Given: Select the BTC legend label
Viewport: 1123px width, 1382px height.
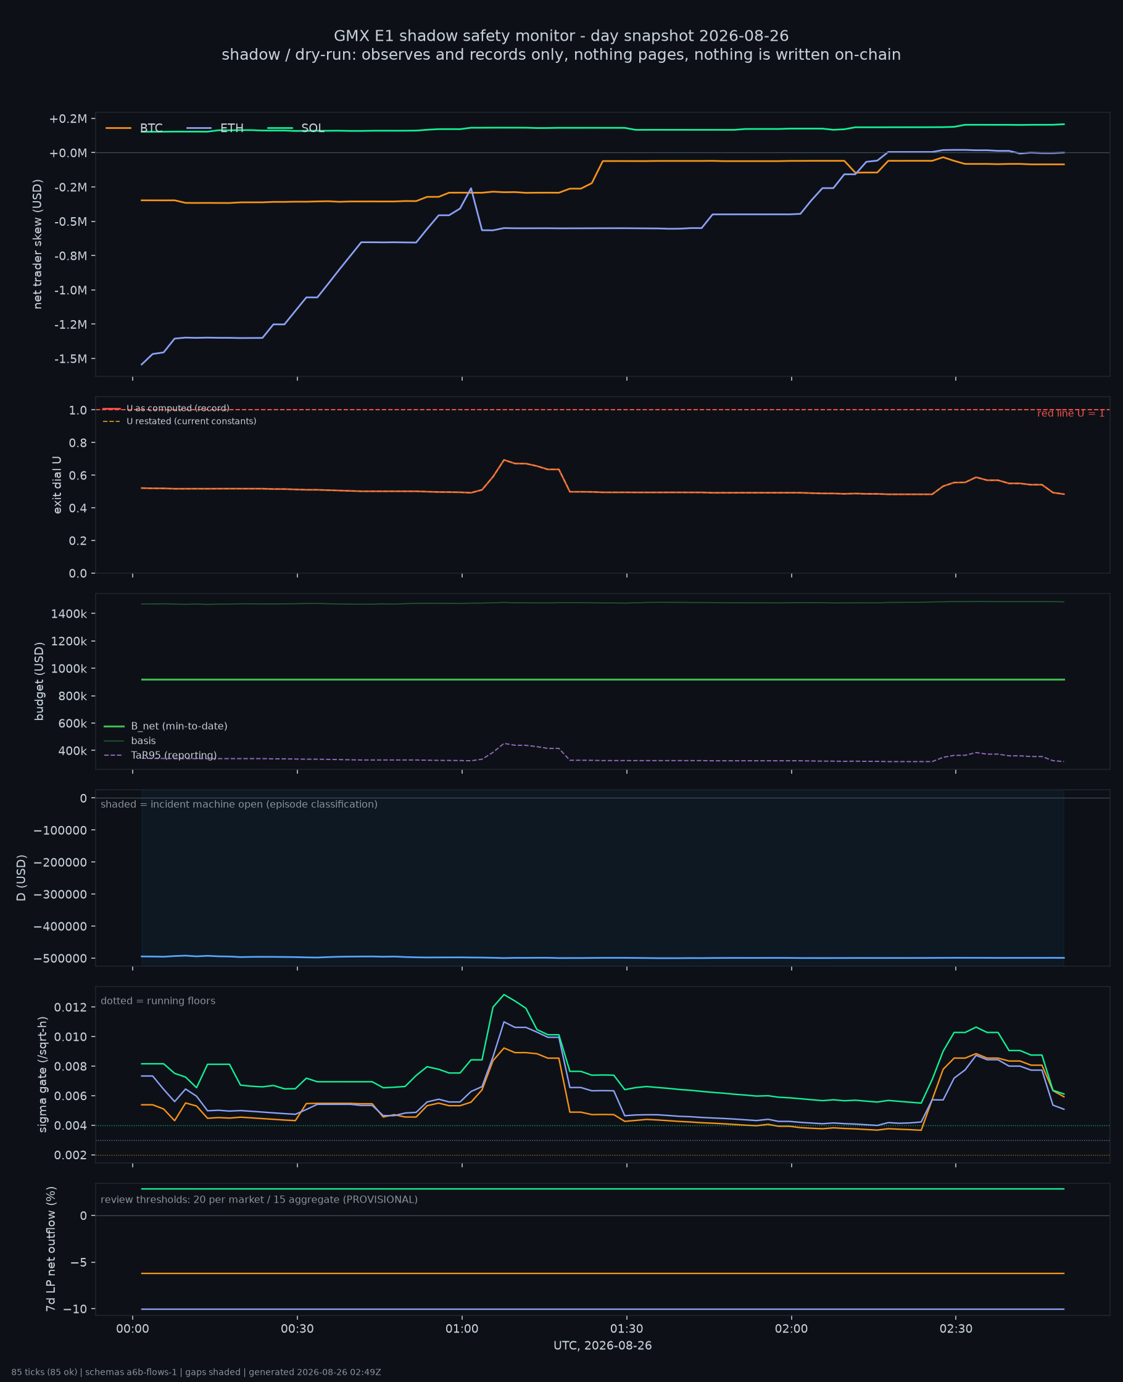Looking at the screenshot, I should click(151, 128).
